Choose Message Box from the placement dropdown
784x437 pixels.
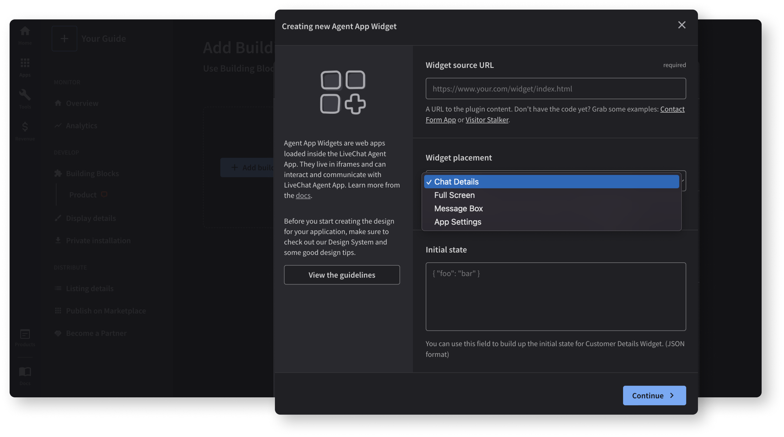(458, 208)
